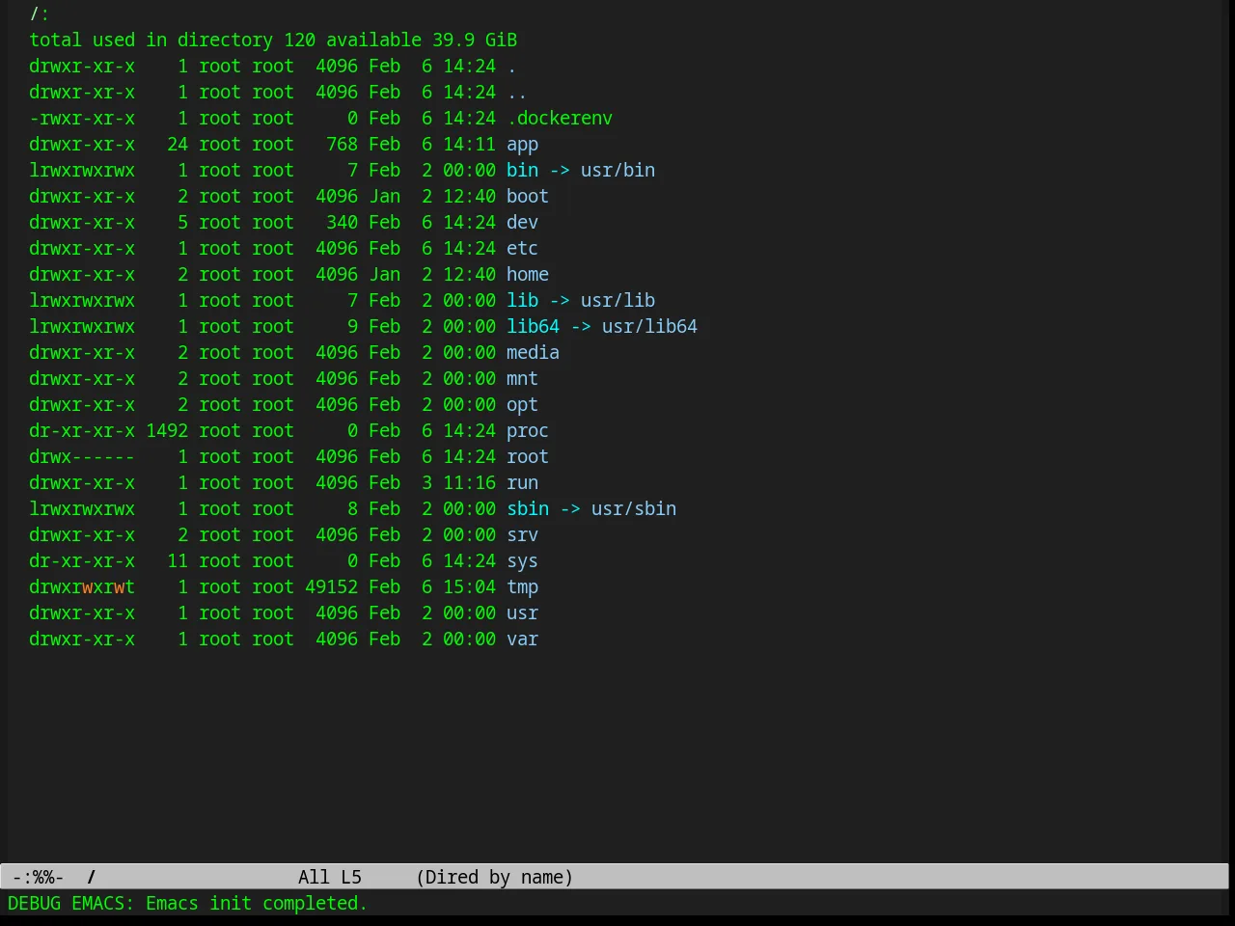Screen dimensions: 1235x926
Task: Follow the sbin symlink entry
Action: click(x=528, y=509)
